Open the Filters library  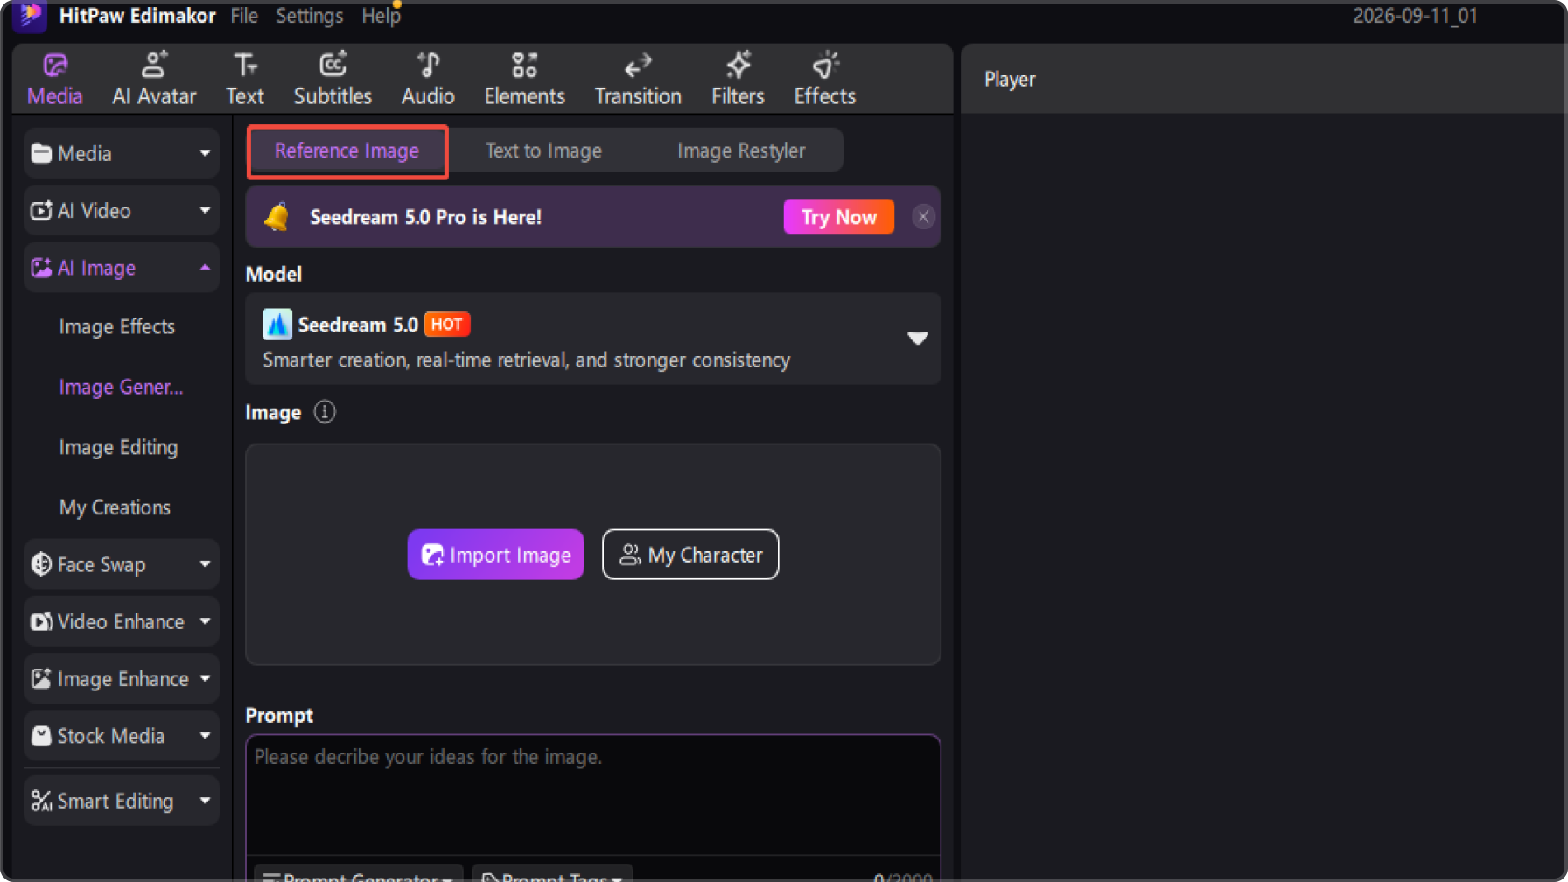coord(738,79)
